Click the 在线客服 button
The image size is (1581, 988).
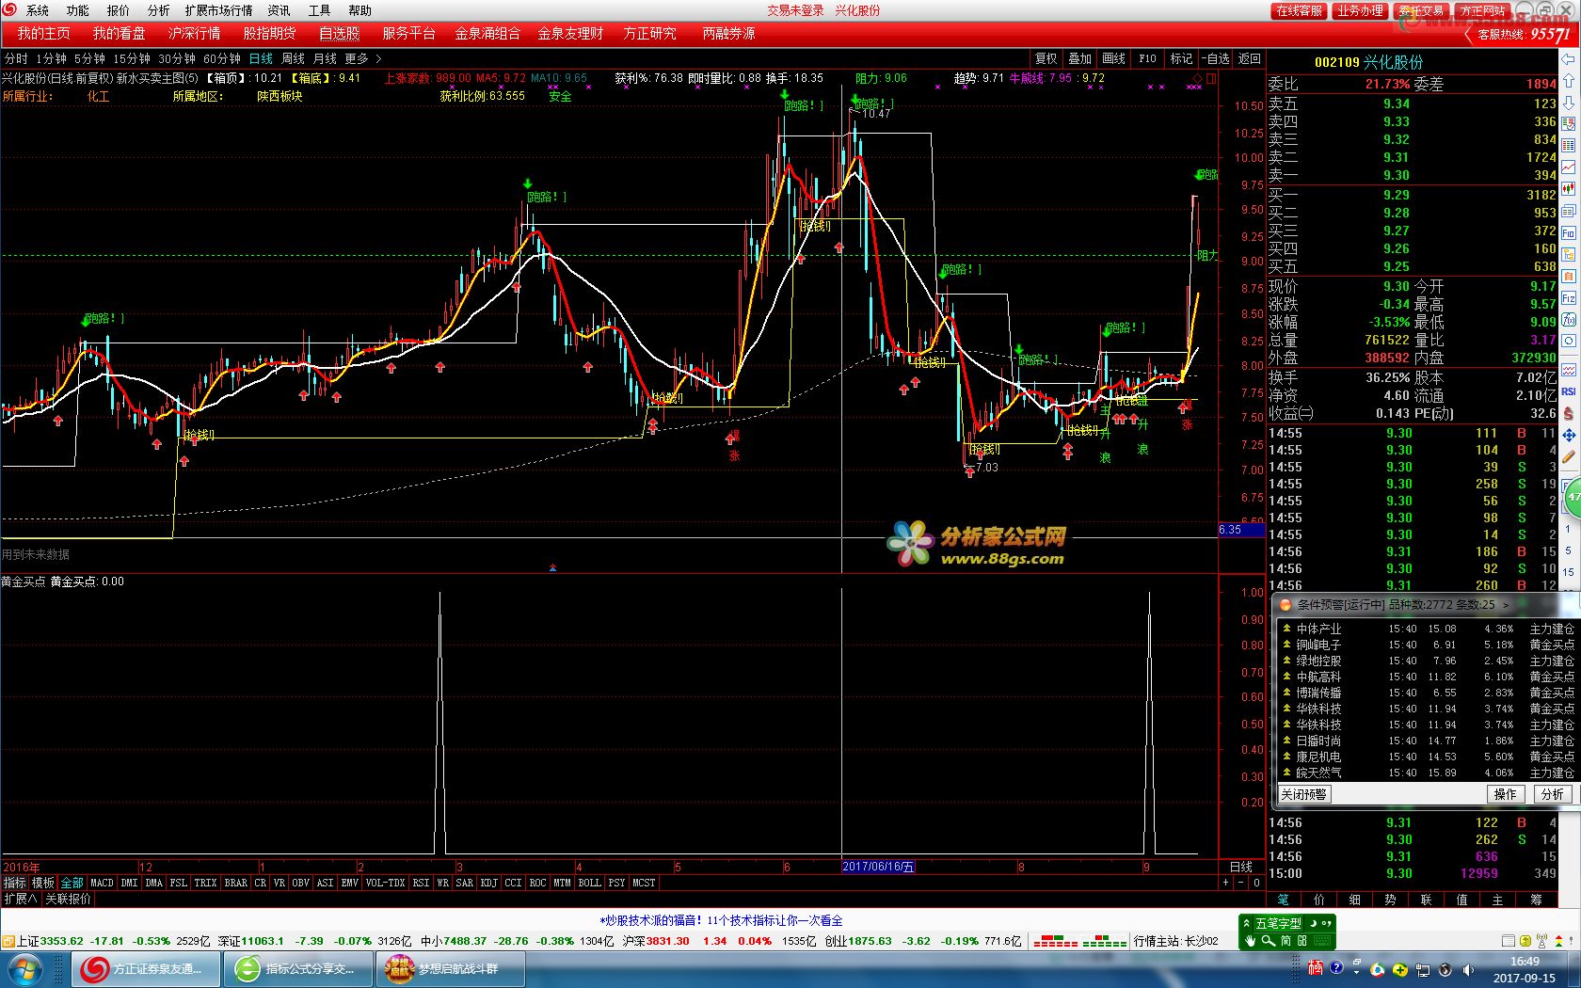pyautogui.click(x=1299, y=10)
